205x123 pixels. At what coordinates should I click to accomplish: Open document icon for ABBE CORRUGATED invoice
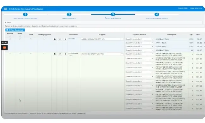pos(55,39)
